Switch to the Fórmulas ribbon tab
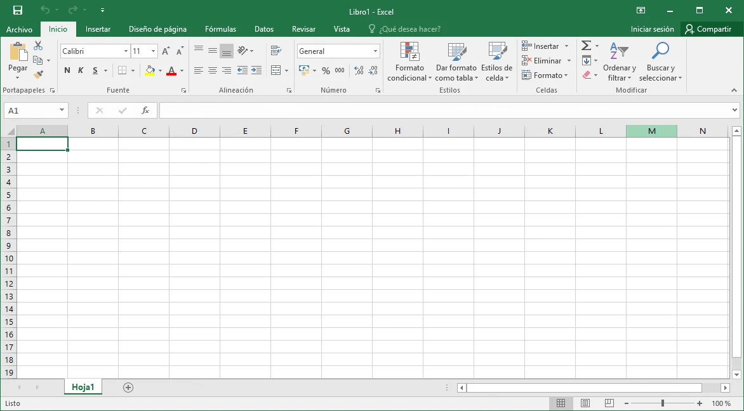 pyautogui.click(x=220, y=29)
